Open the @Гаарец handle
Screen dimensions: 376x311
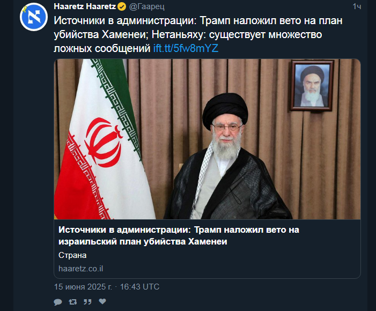coord(147,7)
